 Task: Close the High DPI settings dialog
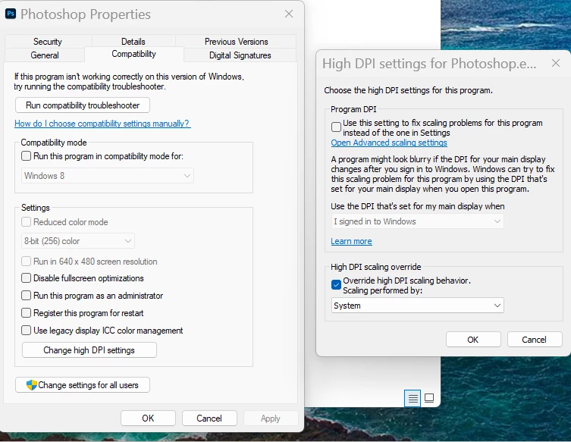coord(556,63)
